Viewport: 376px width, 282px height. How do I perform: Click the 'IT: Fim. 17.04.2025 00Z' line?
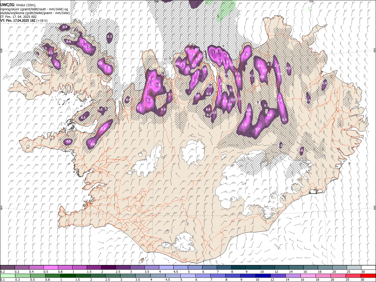[x=19, y=17]
